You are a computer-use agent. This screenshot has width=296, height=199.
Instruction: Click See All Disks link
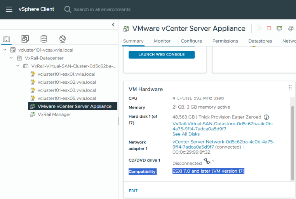pyautogui.click(x=186, y=134)
